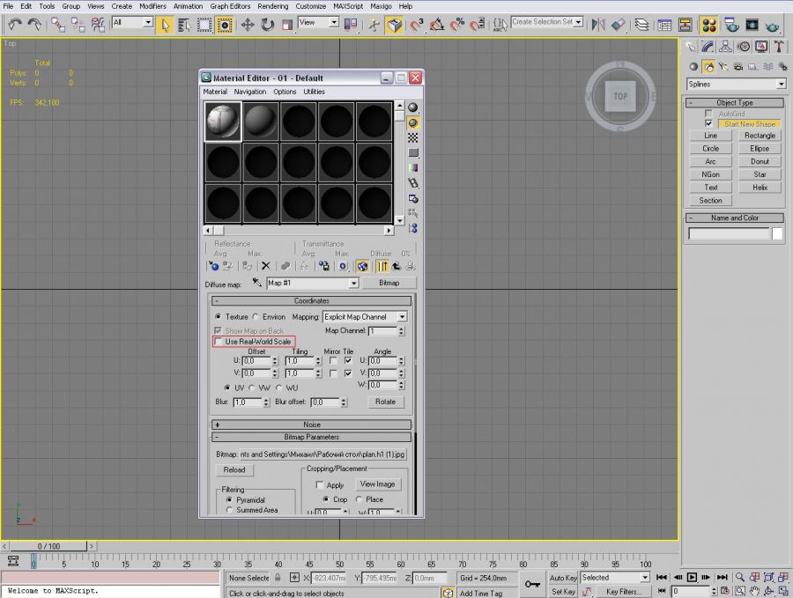
Task: Open the Graph Editors menu
Action: 230,6
